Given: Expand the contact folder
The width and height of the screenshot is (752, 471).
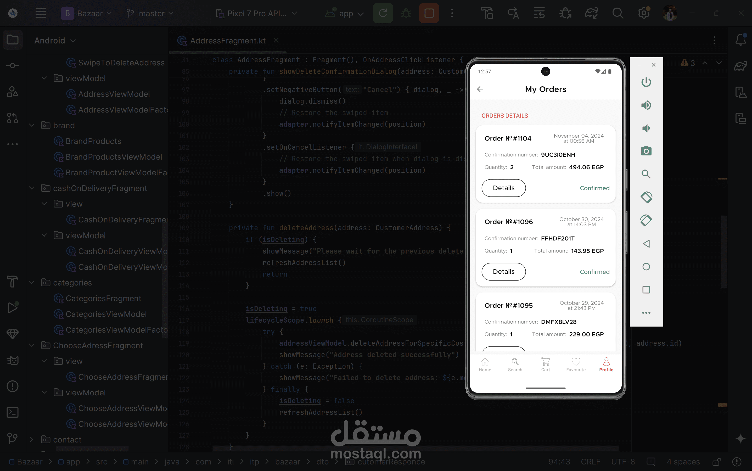Looking at the screenshot, I should (x=32, y=440).
